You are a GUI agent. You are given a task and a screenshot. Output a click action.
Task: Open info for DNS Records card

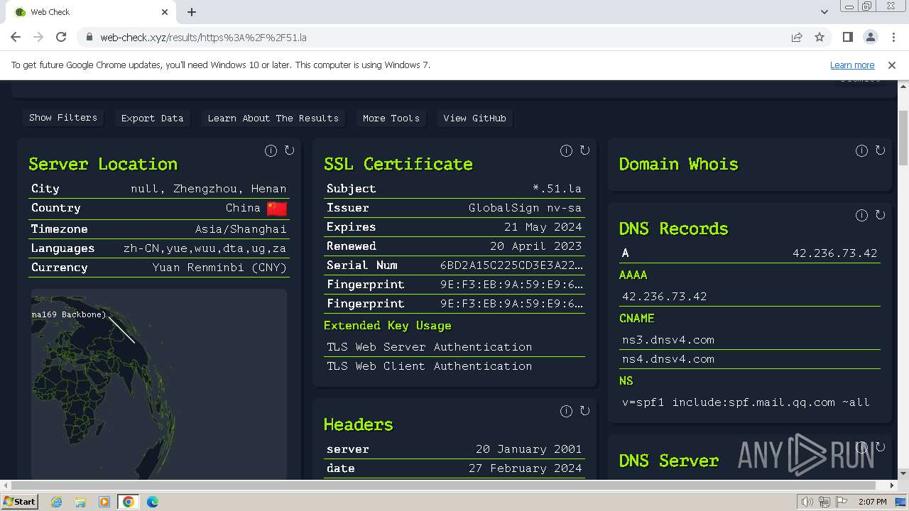(x=861, y=215)
